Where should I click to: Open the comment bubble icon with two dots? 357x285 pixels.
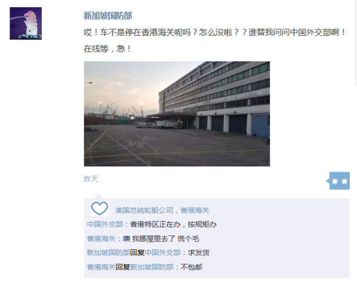(338, 181)
